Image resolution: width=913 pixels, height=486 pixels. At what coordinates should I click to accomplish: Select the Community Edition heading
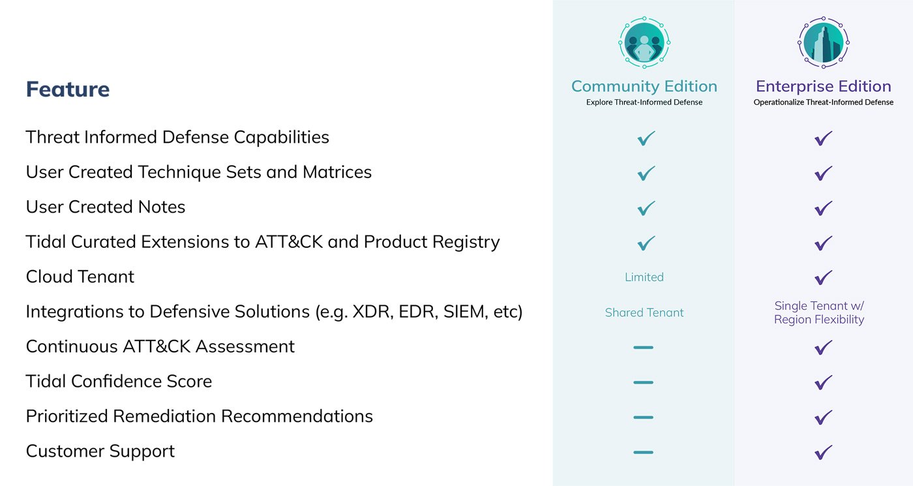(644, 86)
